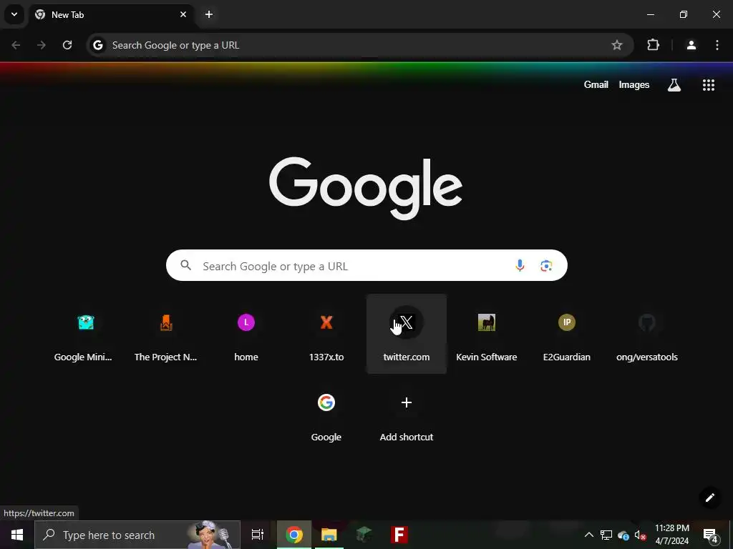733x549 pixels.
Task: Start voice search with microphone
Action: [520, 266]
